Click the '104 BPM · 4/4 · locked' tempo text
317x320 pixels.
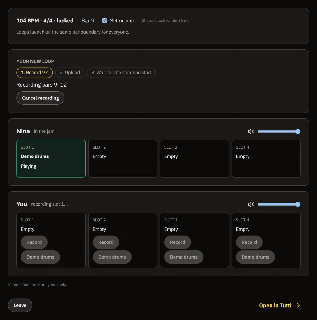pyautogui.click(x=45, y=21)
